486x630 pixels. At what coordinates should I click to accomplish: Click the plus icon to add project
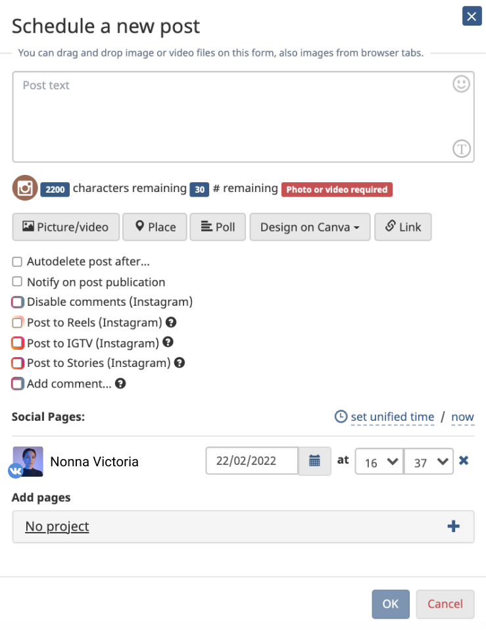click(x=453, y=526)
